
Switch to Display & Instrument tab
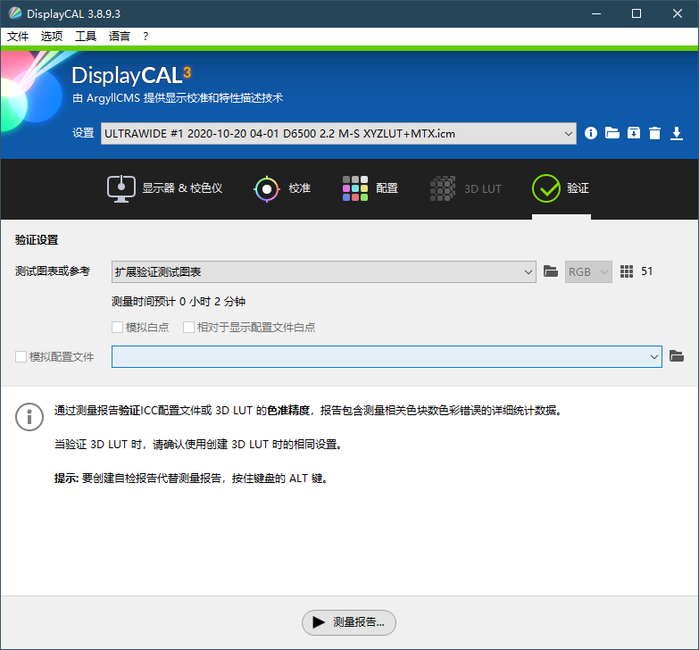[164, 188]
